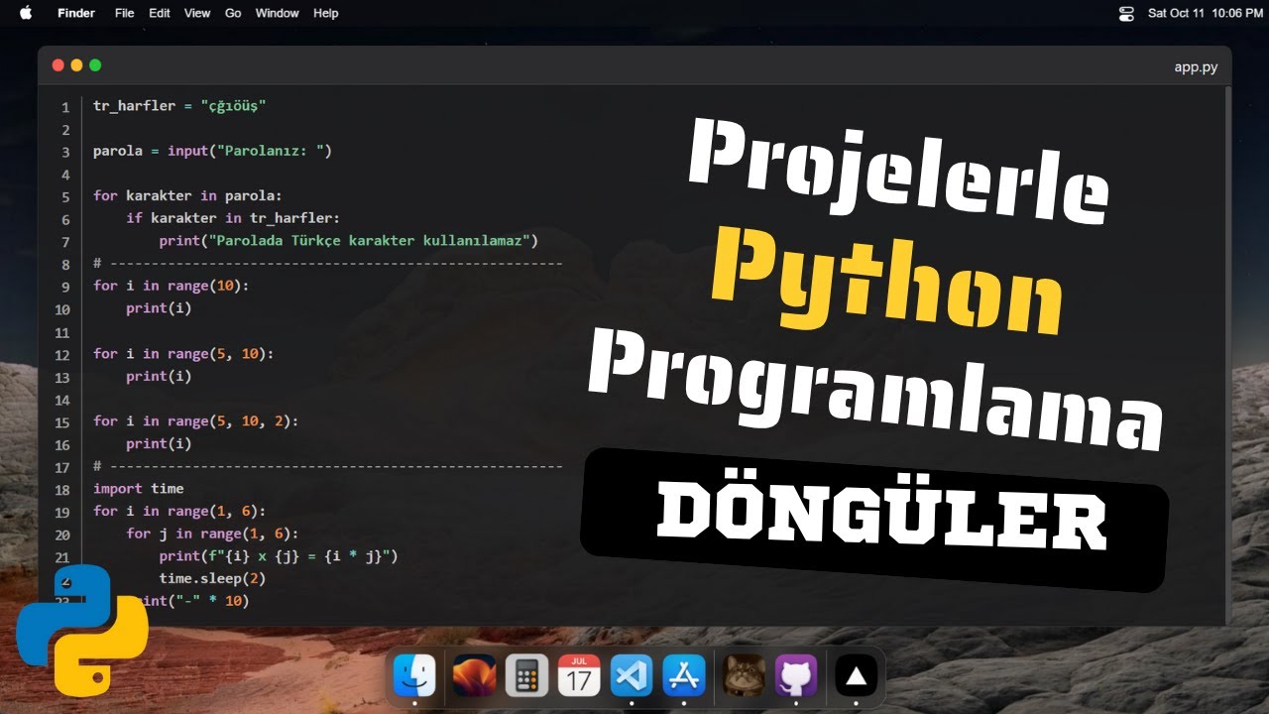Open the Help menu
Screen dimensions: 1269x714
click(325, 13)
